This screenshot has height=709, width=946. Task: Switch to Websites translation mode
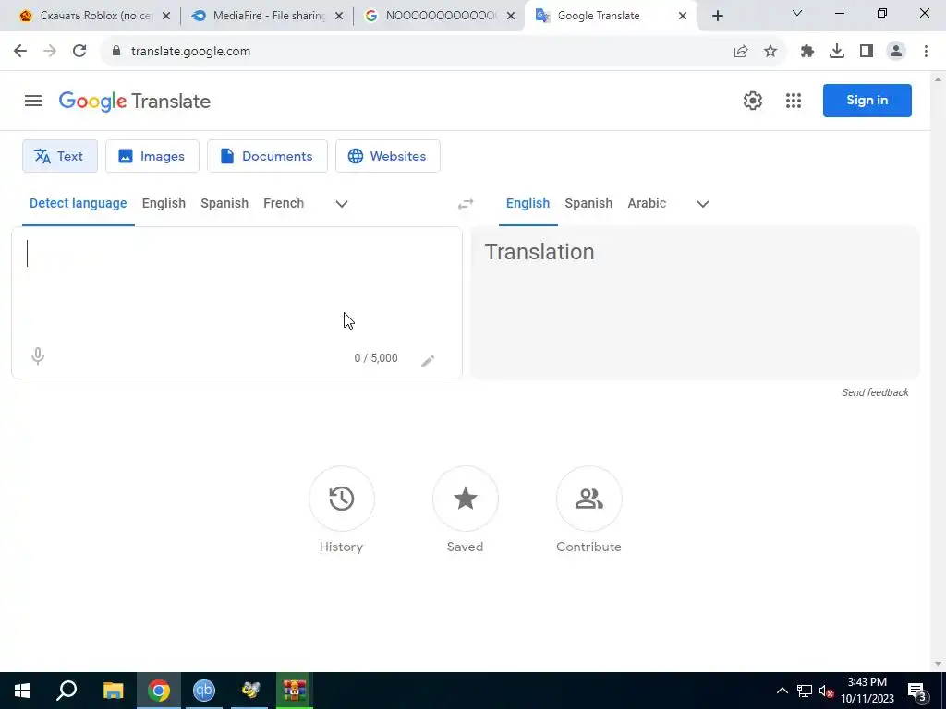[x=388, y=156]
